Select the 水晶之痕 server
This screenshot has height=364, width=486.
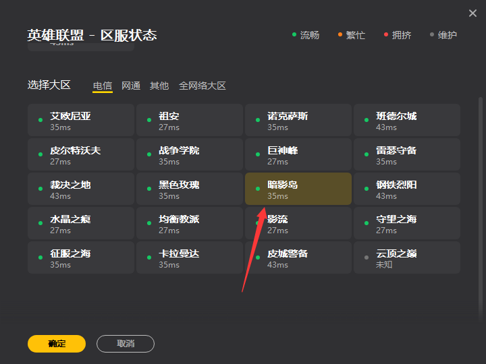click(81, 223)
